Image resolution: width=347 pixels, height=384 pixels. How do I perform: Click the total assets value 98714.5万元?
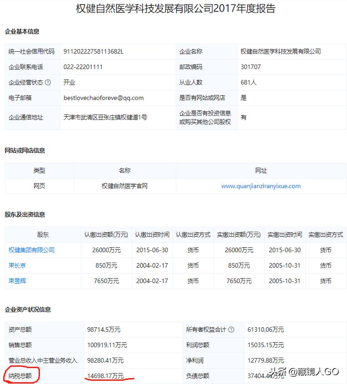click(104, 329)
